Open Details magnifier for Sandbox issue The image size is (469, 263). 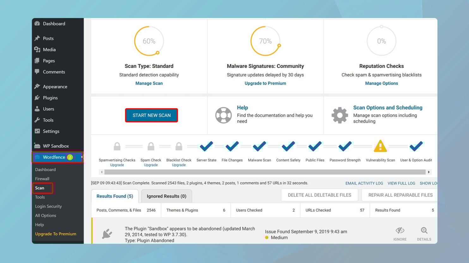point(424,231)
